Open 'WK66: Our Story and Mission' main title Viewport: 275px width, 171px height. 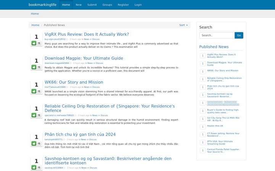click(74, 82)
